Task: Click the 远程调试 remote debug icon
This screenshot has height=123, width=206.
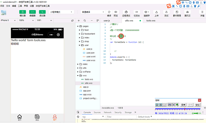Action: (x=126, y=12)
